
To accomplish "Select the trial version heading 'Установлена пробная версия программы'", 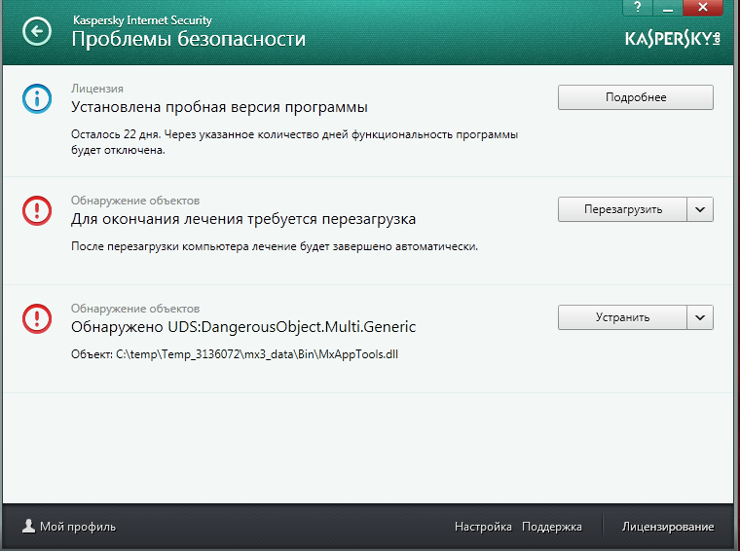I will [x=220, y=107].
